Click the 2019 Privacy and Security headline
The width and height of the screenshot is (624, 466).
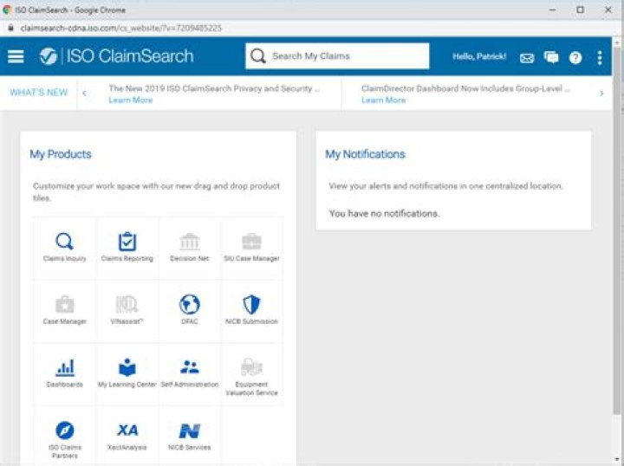pos(214,88)
